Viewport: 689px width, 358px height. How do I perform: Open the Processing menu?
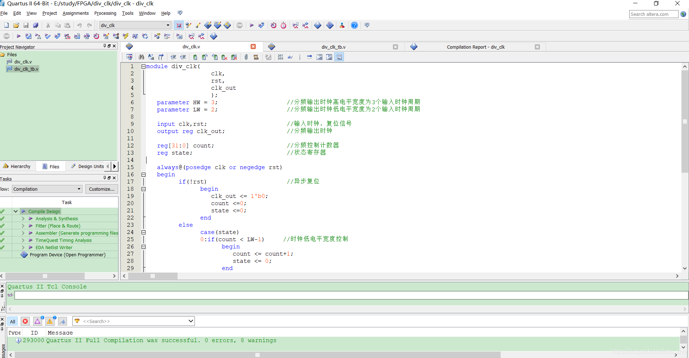point(105,13)
